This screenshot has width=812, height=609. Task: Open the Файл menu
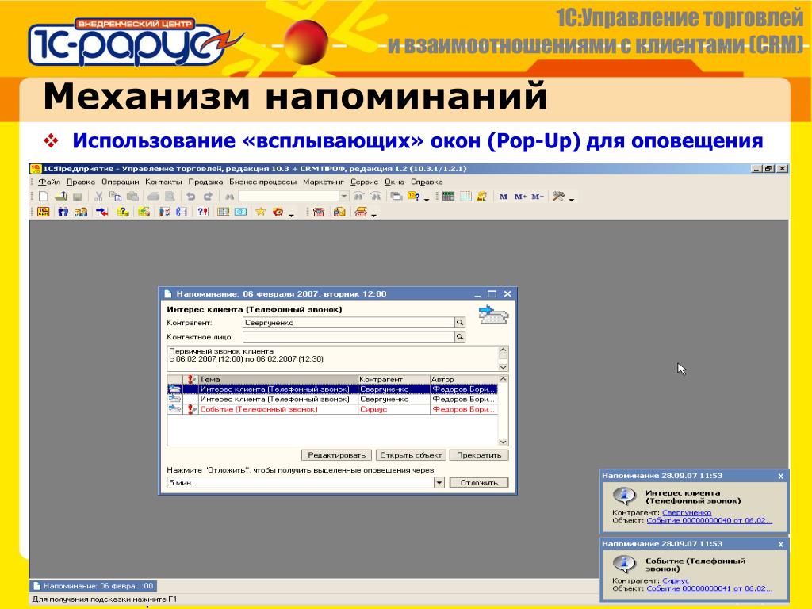point(49,182)
